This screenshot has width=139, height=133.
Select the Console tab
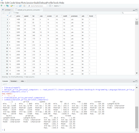pos(5,81)
